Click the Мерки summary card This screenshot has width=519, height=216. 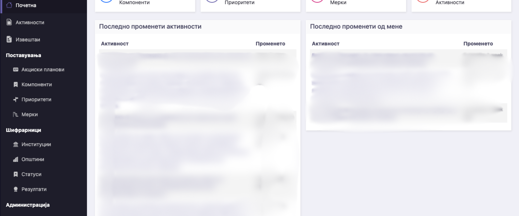point(356,5)
